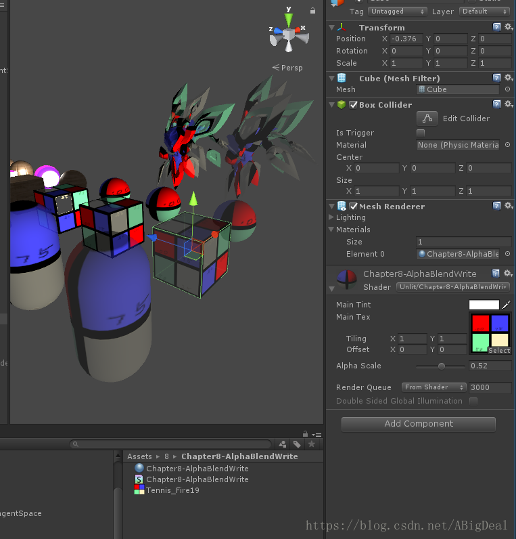This screenshot has height=539, width=516.
Task: Collapse the Cube Mesh Filter foldout
Action: (x=331, y=79)
